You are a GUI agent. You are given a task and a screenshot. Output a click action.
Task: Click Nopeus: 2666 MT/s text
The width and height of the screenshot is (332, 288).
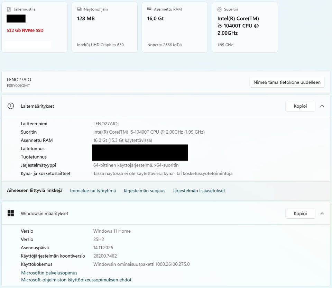[x=165, y=45]
